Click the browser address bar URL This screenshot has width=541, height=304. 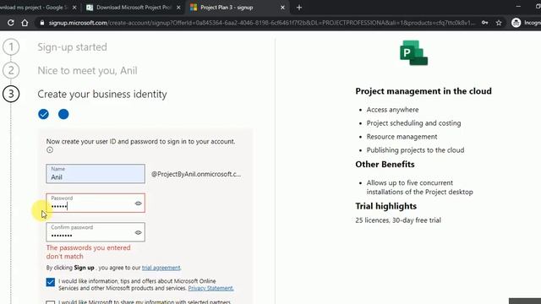(x=262, y=23)
